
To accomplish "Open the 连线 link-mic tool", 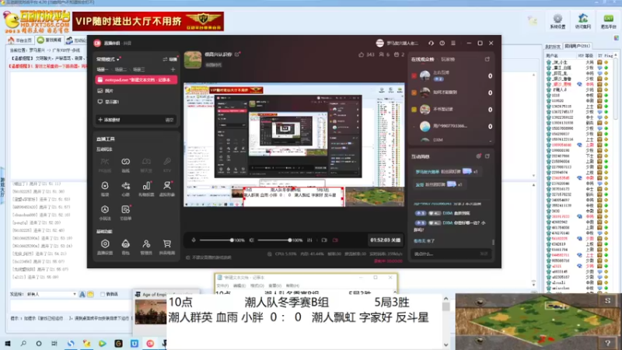I will (125, 164).
